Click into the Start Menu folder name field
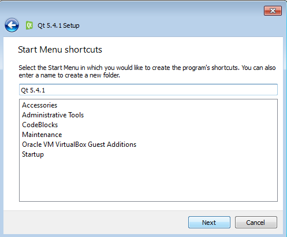The height and width of the screenshot is (237, 287). point(148,90)
